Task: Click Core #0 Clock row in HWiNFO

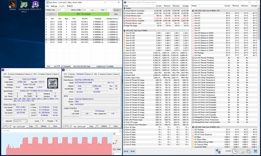Action: [156, 53]
